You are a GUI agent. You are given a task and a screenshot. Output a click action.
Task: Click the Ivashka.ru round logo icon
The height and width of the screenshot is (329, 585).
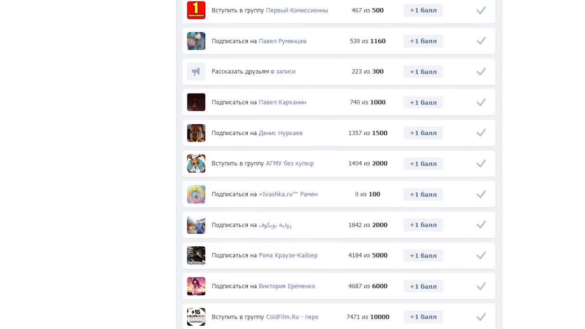pos(196,194)
